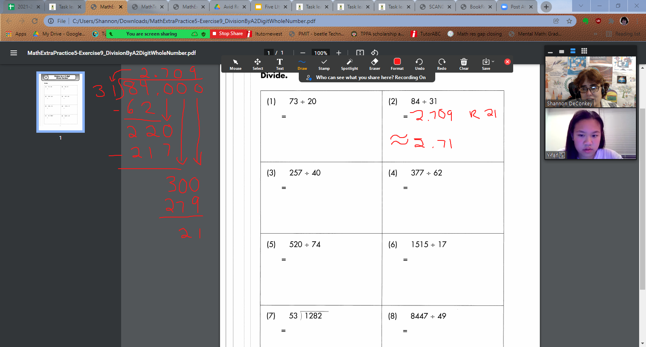This screenshot has width=646, height=347.
Task: Open the TPPA scholarship bookmark
Action: (x=378, y=34)
